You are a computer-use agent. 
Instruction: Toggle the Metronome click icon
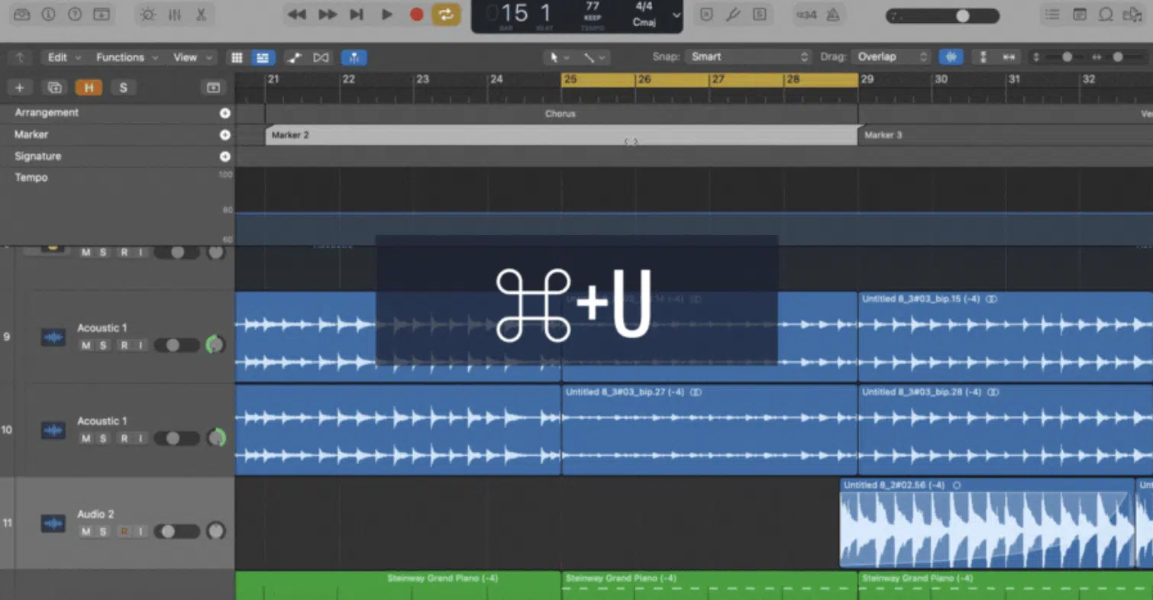click(x=833, y=15)
